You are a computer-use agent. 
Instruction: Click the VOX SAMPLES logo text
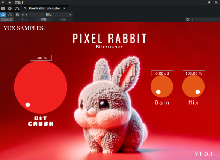23,28
